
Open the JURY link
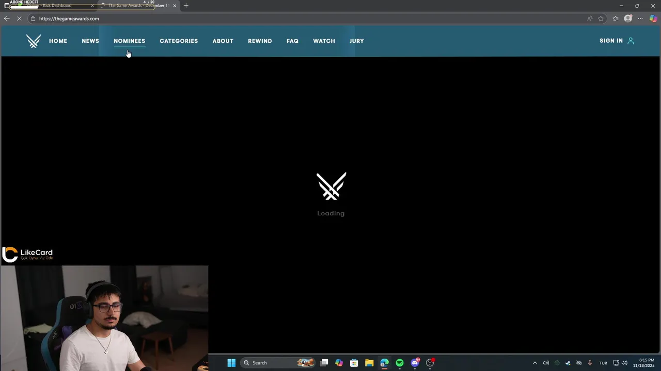pyautogui.click(x=357, y=41)
